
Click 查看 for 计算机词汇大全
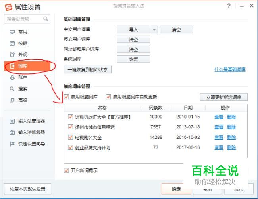coord(219,117)
